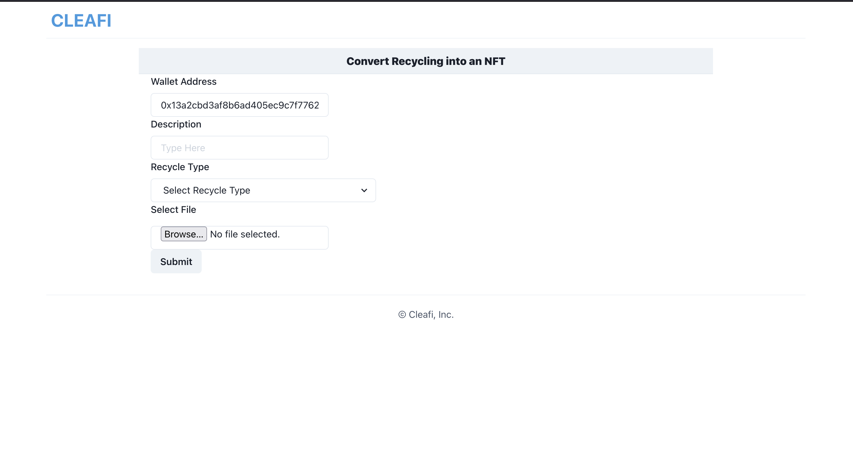Click the CLEAFI logo
The width and height of the screenshot is (853, 466).
coord(81,20)
